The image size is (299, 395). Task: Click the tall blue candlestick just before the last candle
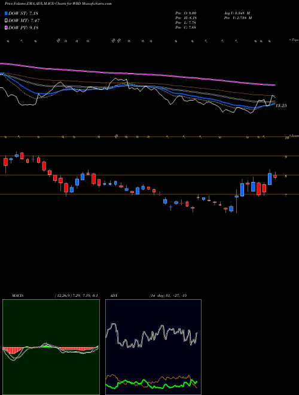click(270, 179)
